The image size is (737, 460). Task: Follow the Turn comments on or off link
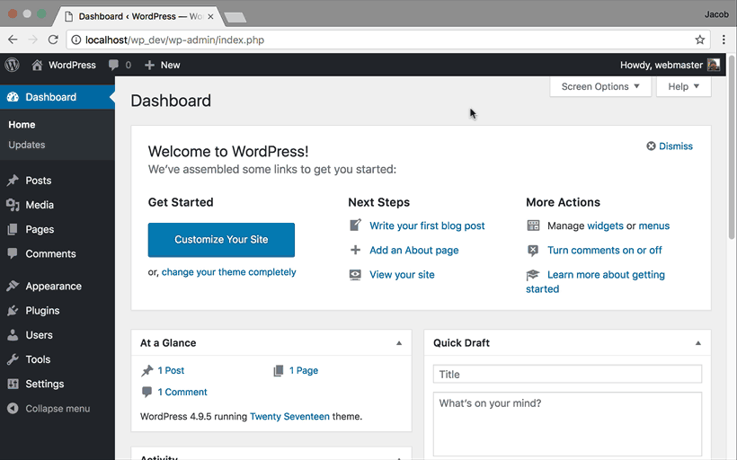point(605,250)
